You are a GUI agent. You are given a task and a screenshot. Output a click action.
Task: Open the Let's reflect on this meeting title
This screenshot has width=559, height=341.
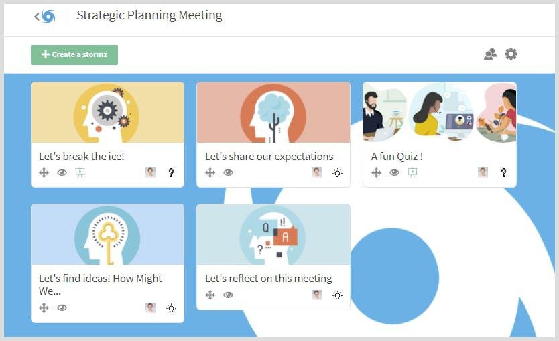[x=268, y=278]
